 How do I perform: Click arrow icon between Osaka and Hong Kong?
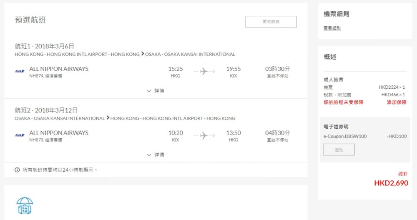pyautogui.click(x=108, y=118)
